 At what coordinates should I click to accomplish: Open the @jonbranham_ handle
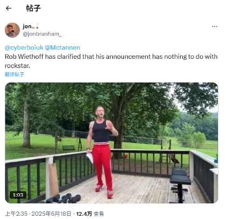click(42, 34)
